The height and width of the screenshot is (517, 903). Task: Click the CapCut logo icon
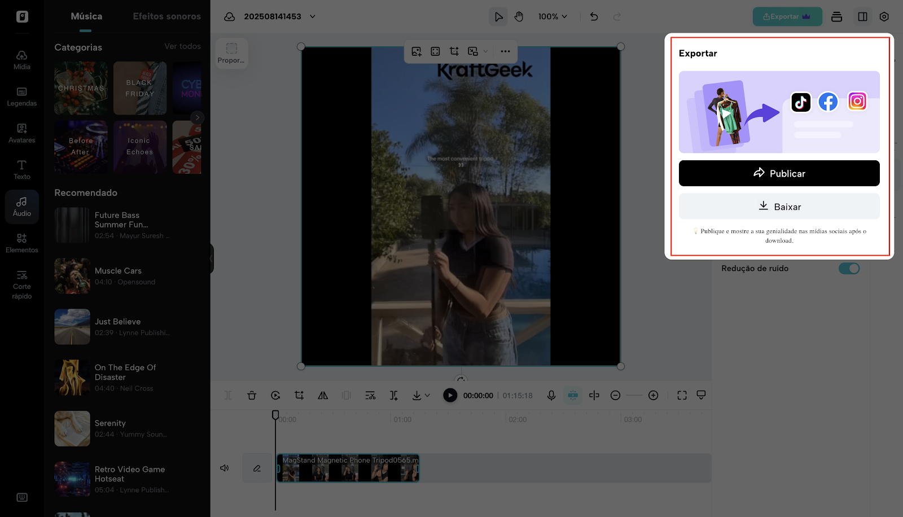click(22, 16)
